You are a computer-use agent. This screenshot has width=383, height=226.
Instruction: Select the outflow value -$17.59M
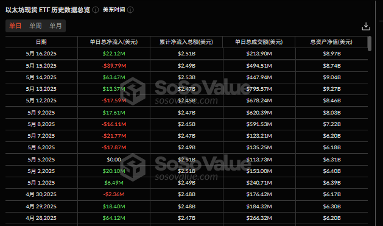tap(114, 101)
